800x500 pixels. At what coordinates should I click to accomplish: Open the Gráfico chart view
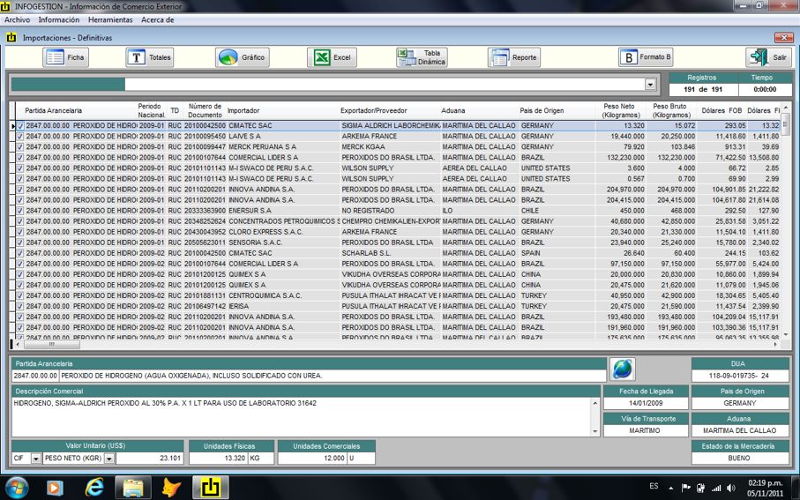pos(242,57)
